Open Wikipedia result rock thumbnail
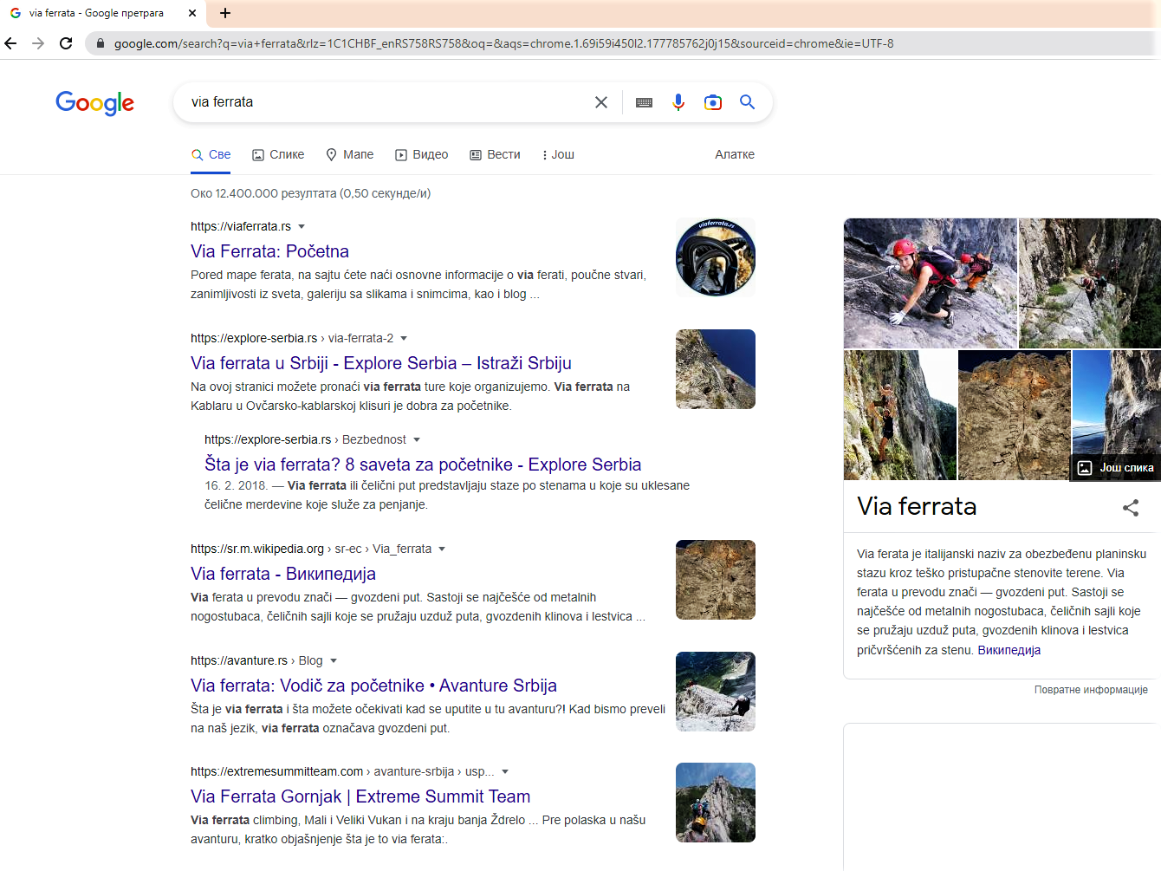The image size is (1161, 871). [x=716, y=580]
